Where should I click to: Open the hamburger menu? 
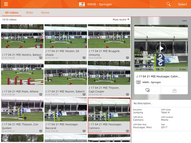(6, 4)
